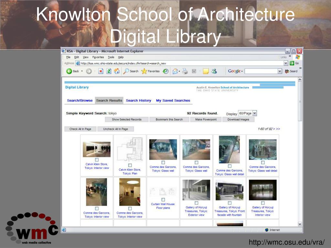Click Check All In Page button
Viewport: 331px width, 248px height.
(80, 129)
